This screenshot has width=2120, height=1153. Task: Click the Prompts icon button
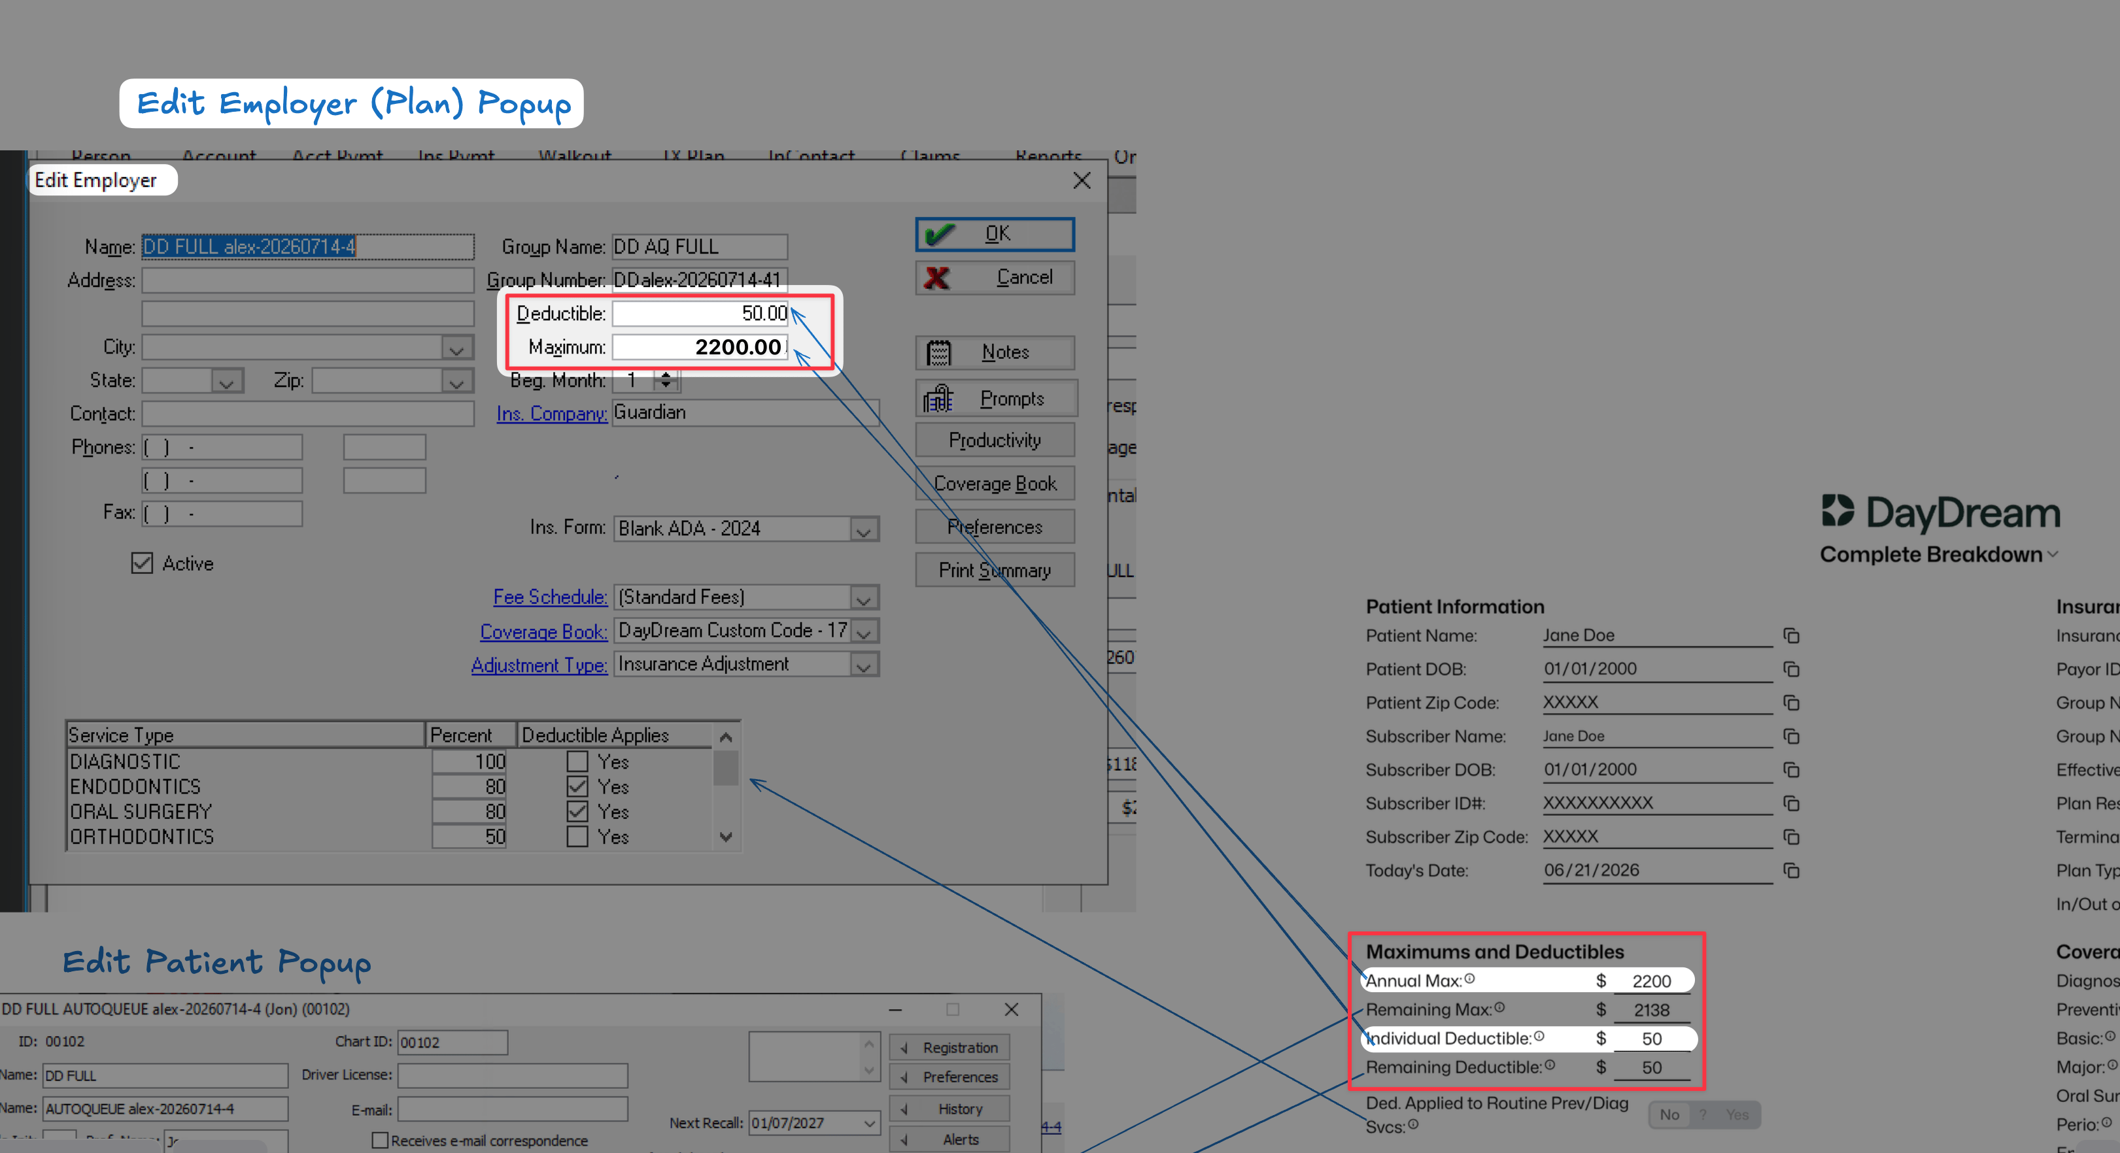tap(995, 399)
